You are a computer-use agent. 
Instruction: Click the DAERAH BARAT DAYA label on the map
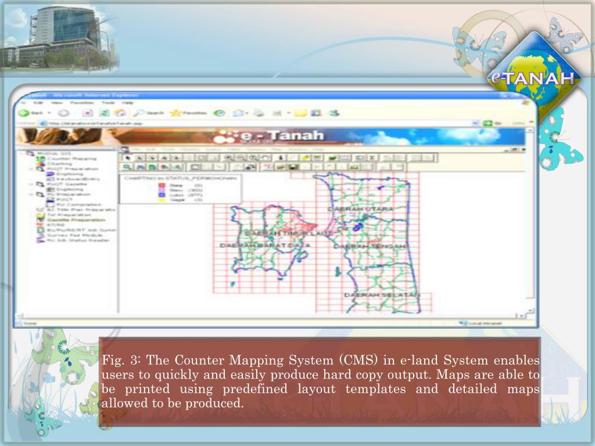point(265,246)
